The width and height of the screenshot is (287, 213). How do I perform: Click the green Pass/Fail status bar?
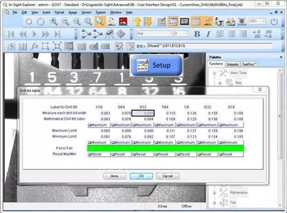(x=165, y=148)
